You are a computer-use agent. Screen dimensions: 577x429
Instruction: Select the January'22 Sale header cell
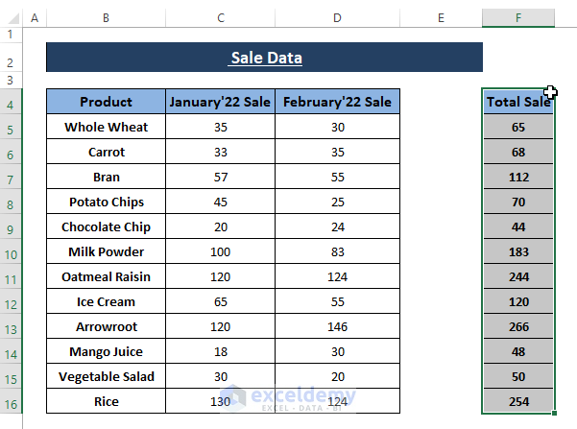tap(220, 103)
